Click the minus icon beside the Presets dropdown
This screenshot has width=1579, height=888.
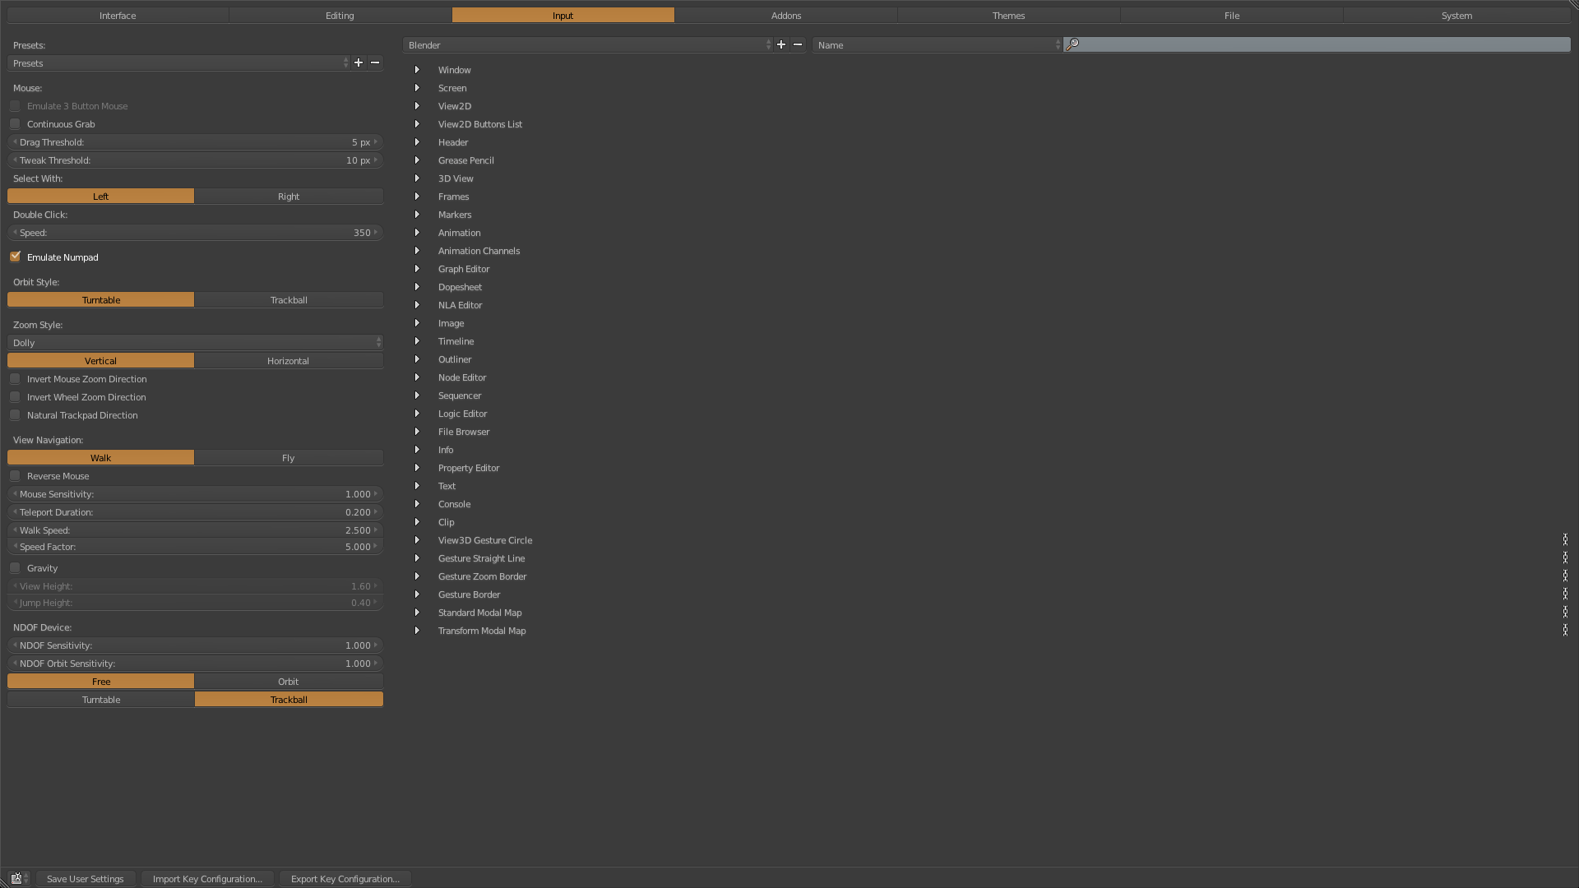coord(374,62)
